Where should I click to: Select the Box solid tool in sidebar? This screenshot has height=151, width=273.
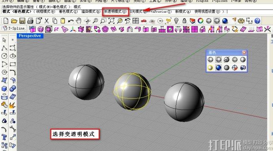click(4, 88)
